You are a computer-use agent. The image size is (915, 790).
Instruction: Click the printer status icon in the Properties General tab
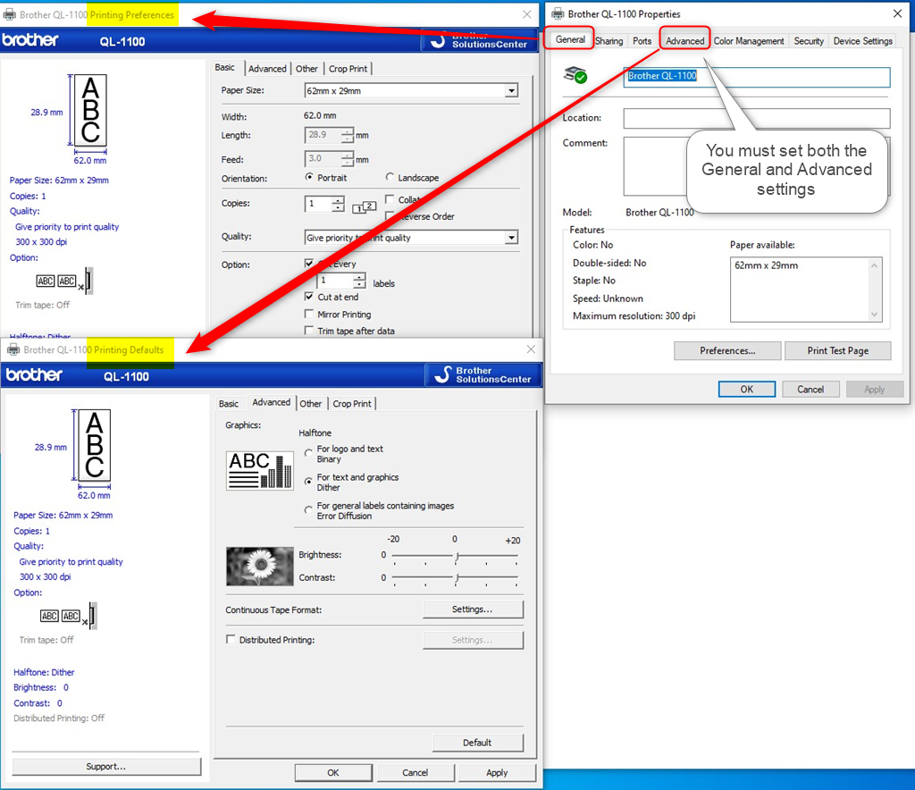(575, 75)
